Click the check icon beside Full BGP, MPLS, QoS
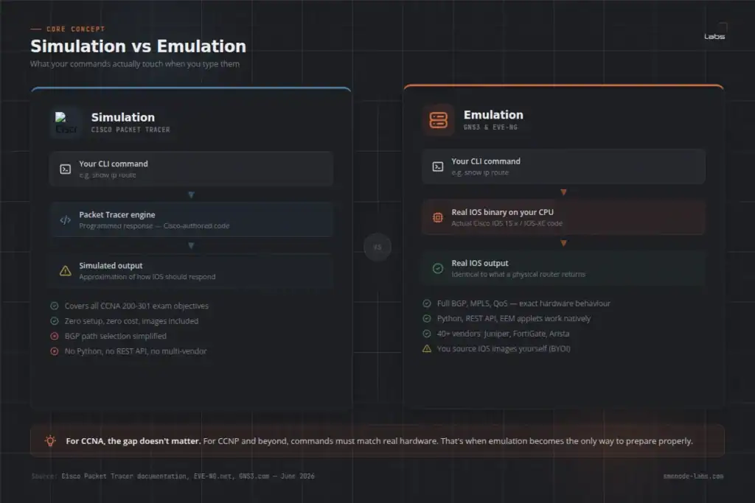This screenshot has width=755, height=503. 427,303
